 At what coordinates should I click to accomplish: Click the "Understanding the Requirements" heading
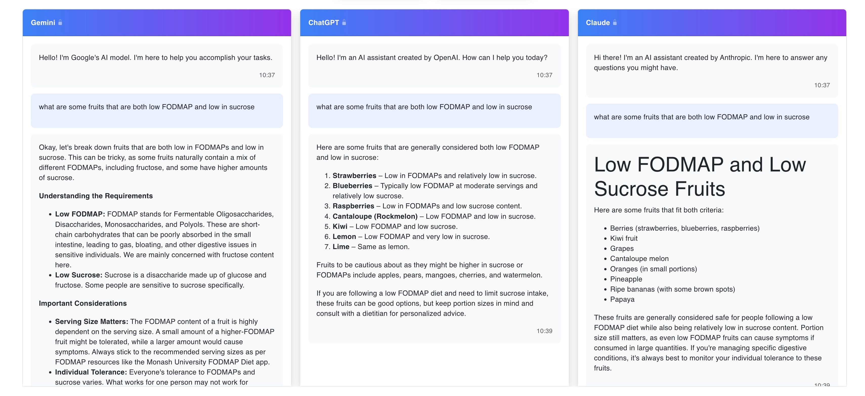96,196
